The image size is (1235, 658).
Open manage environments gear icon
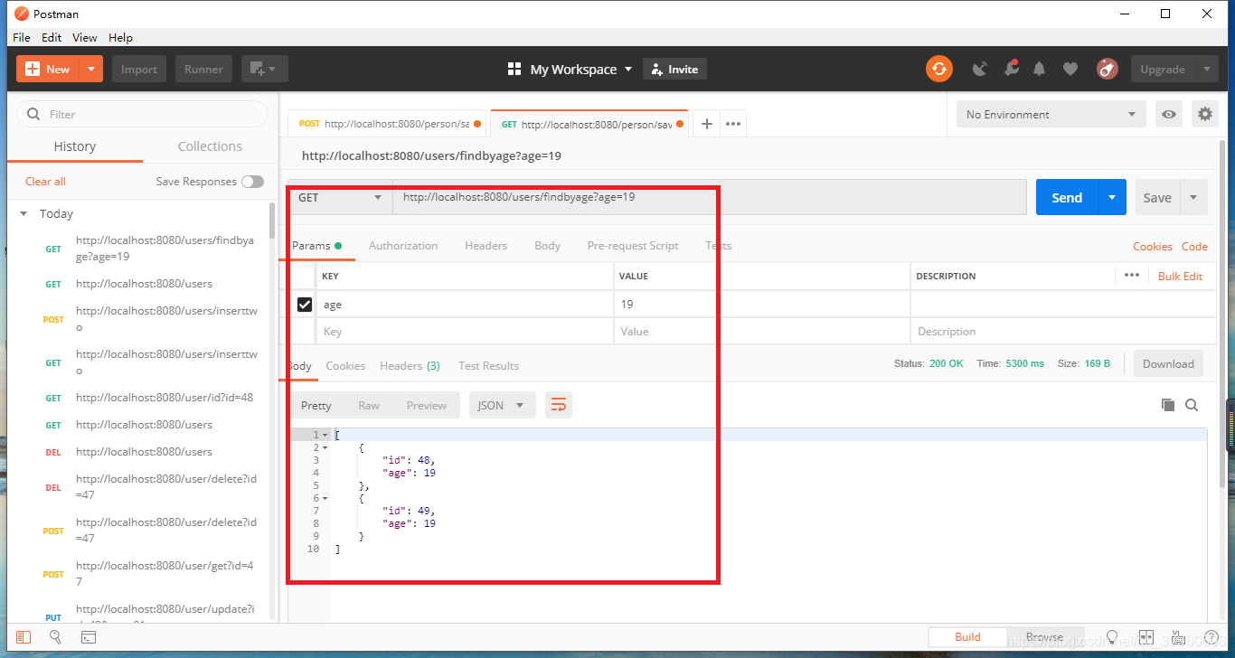1204,115
